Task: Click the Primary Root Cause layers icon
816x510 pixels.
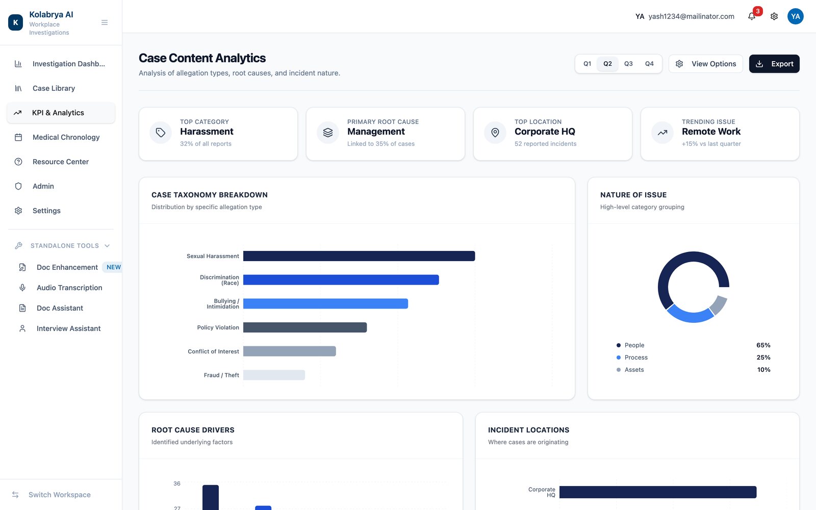Action: point(328,133)
